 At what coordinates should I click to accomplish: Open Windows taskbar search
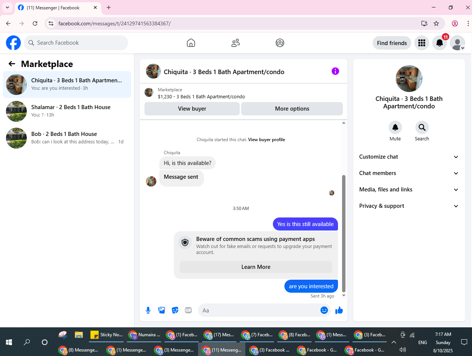(27, 342)
